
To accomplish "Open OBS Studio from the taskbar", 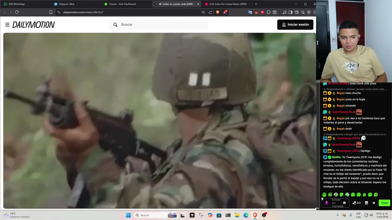I will [x=264, y=215].
